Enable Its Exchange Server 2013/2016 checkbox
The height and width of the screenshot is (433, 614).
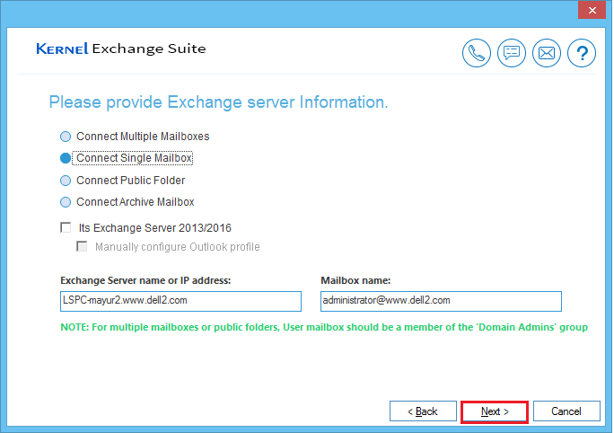click(66, 227)
